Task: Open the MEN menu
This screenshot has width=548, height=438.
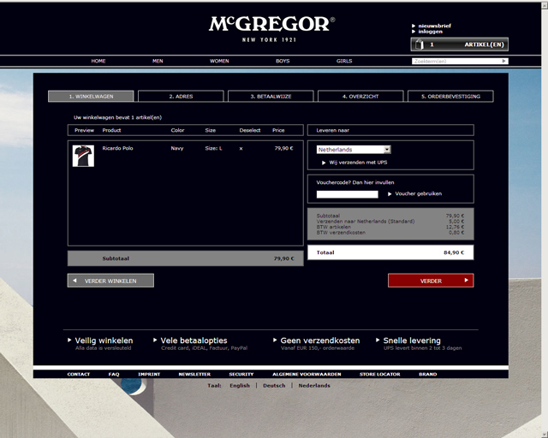Action: pos(158,61)
